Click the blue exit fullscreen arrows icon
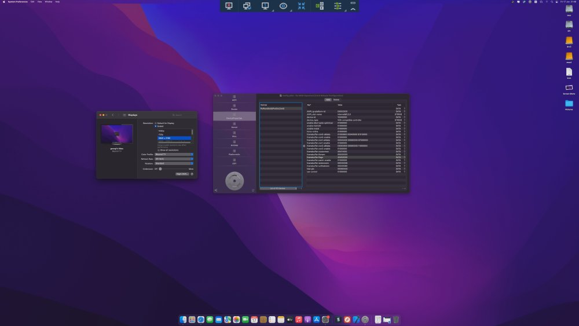The width and height of the screenshot is (579, 326). tap(301, 6)
